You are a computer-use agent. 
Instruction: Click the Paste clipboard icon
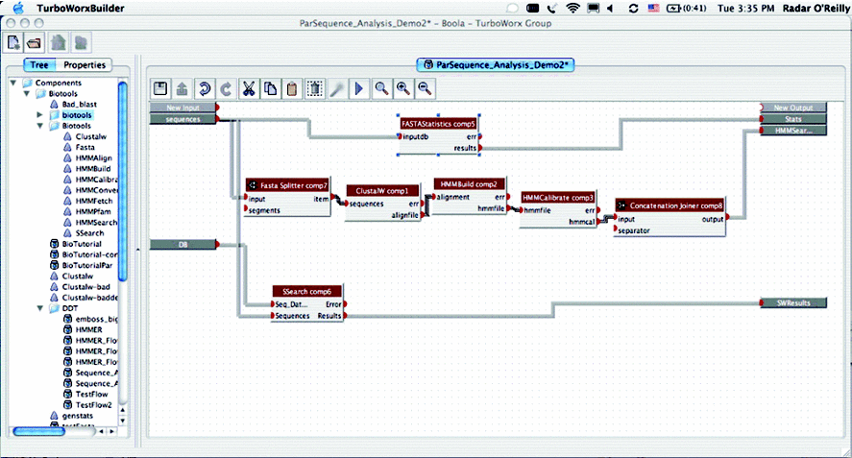(x=292, y=88)
